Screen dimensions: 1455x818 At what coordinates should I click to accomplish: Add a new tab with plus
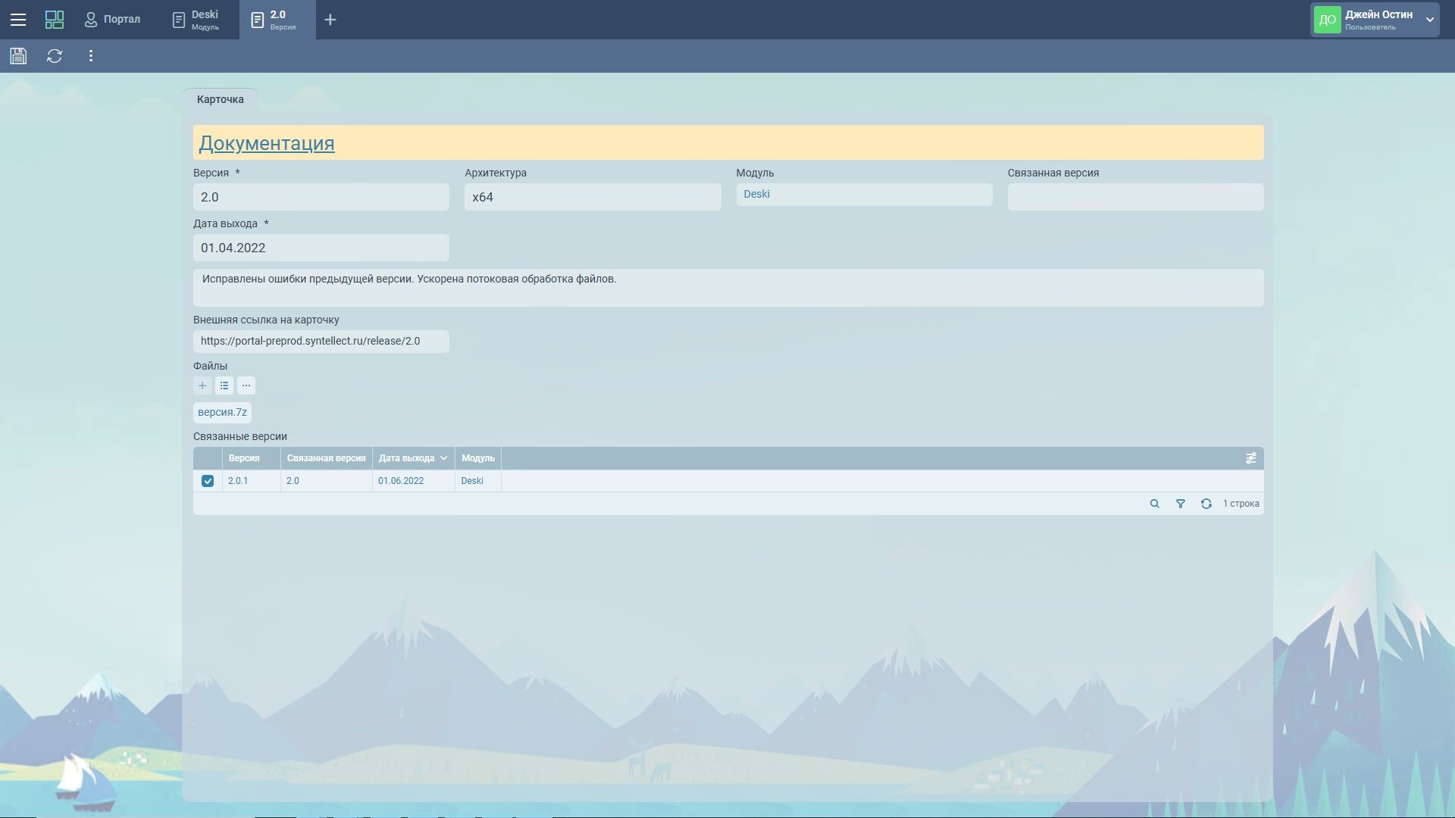pyautogui.click(x=330, y=20)
